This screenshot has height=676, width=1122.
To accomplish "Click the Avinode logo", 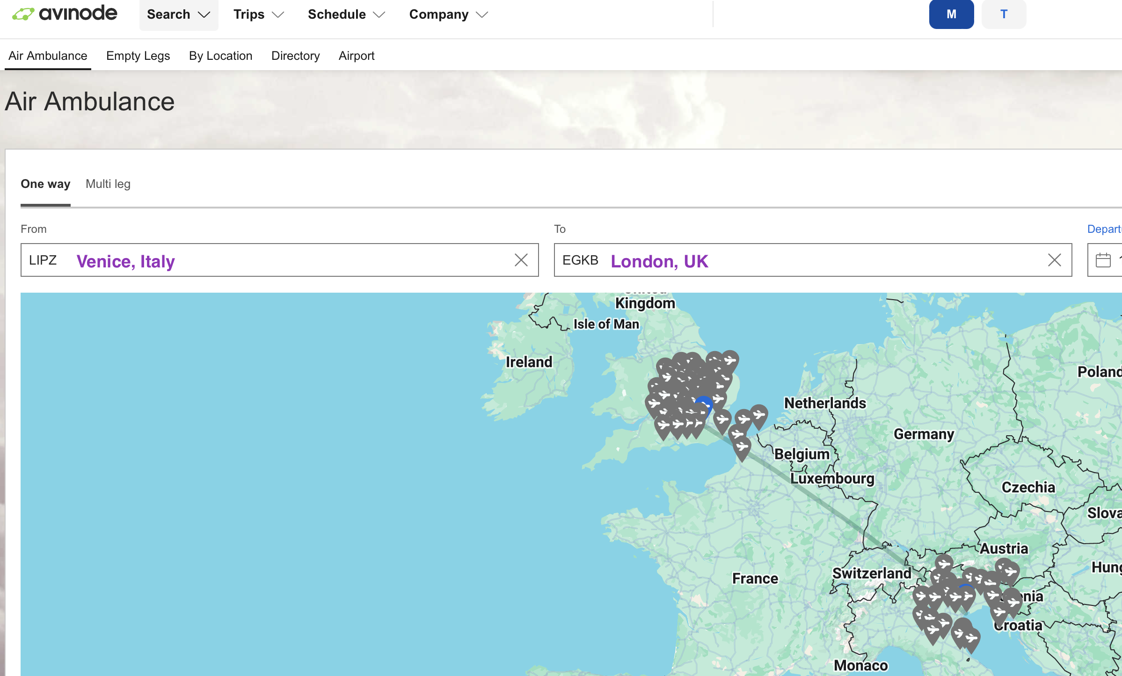I will pyautogui.click(x=65, y=14).
